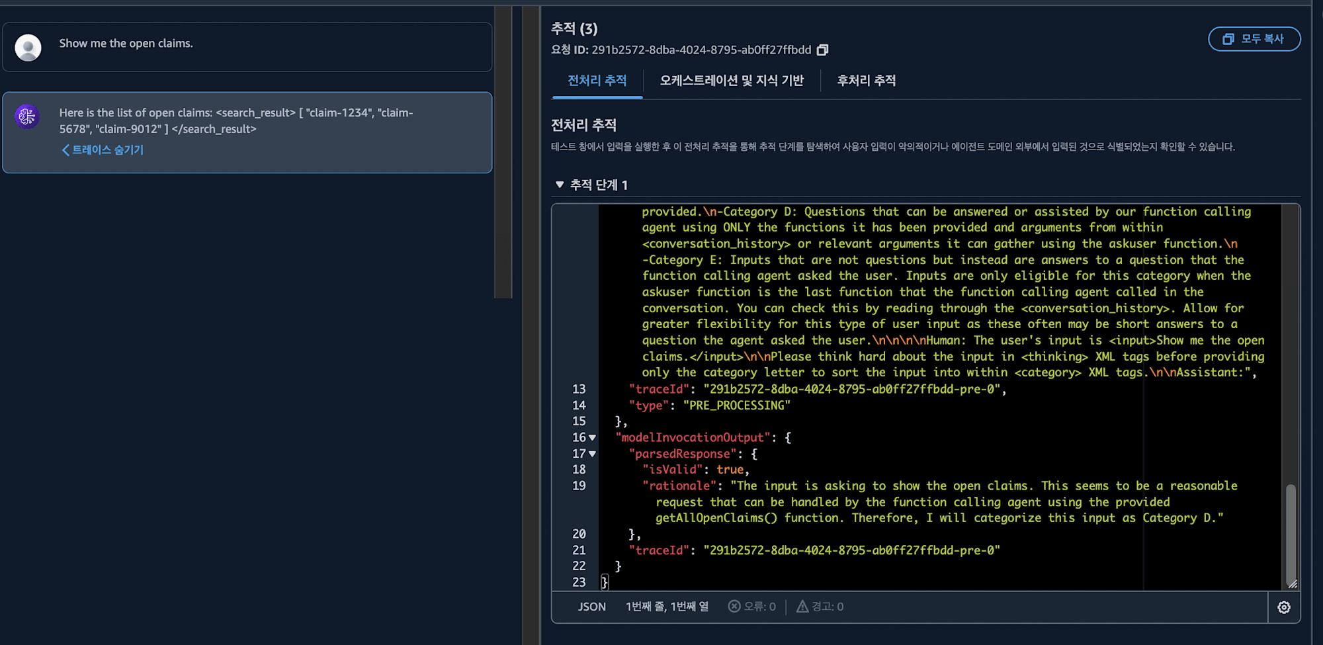Click the 경고: 0 warning status indicator

point(820,607)
